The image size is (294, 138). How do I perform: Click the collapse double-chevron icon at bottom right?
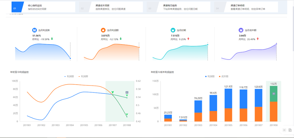click(x=284, y=130)
